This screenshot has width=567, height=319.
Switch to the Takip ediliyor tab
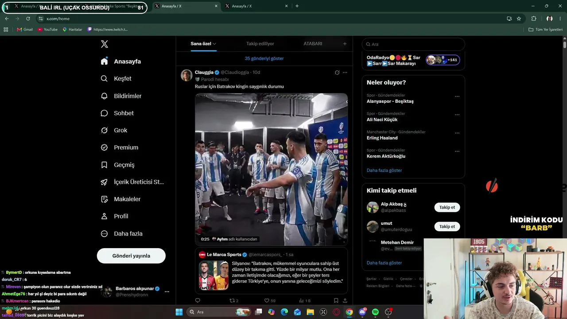260,44
